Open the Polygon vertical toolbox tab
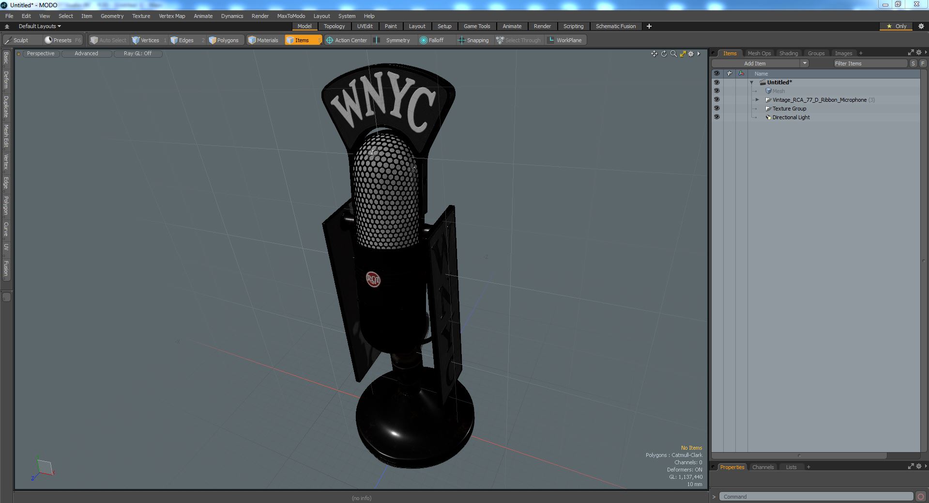Viewport: 929px width, 503px height. click(6, 206)
